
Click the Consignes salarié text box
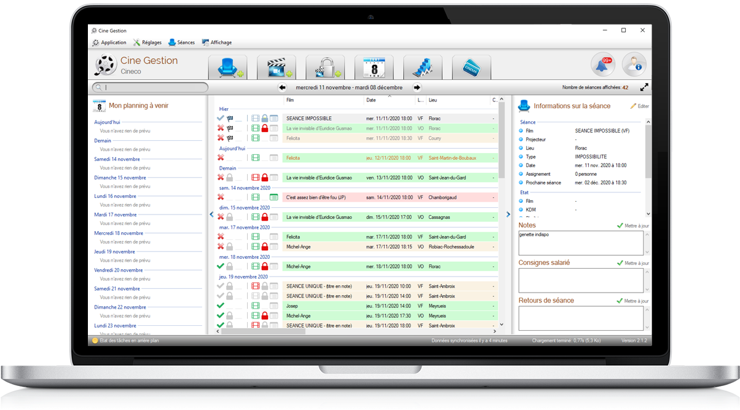[x=581, y=280]
